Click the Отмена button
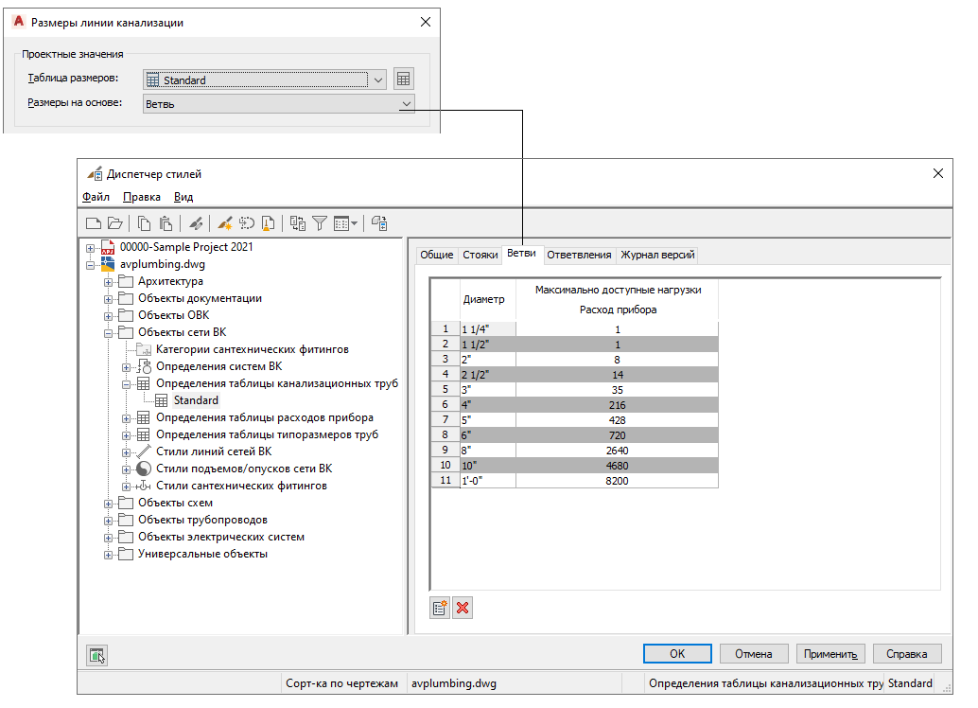The width and height of the screenshot is (978, 708). click(754, 654)
